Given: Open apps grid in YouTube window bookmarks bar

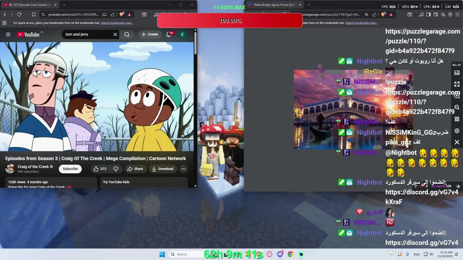Looking at the screenshot, I should (4, 23).
